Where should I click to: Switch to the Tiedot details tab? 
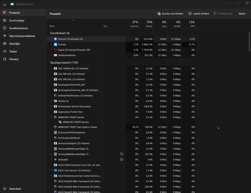(23, 52)
